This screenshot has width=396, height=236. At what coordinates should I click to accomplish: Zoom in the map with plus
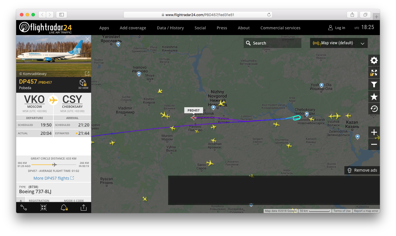374,132
